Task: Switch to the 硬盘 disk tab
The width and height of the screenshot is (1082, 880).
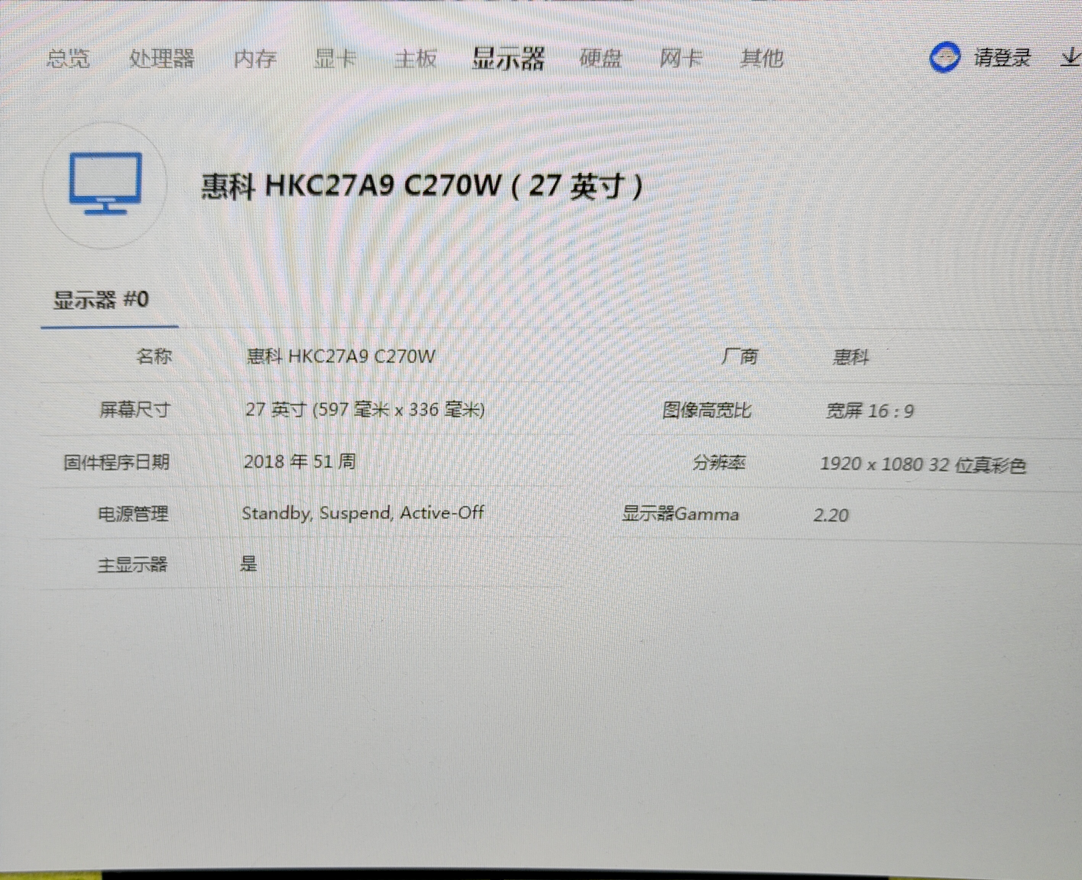Action: click(x=600, y=59)
